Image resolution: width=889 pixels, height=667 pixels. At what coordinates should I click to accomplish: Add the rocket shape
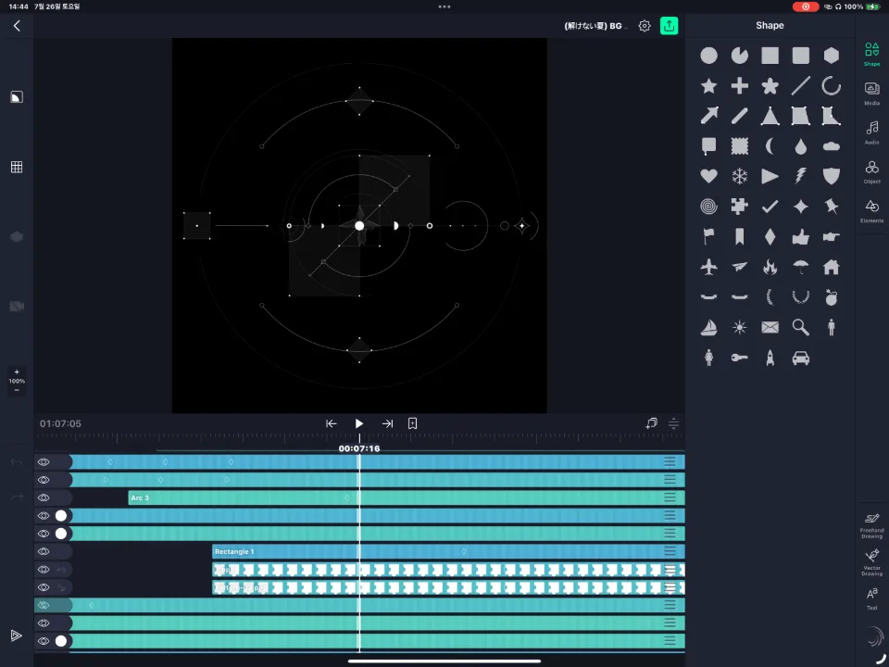pos(770,358)
